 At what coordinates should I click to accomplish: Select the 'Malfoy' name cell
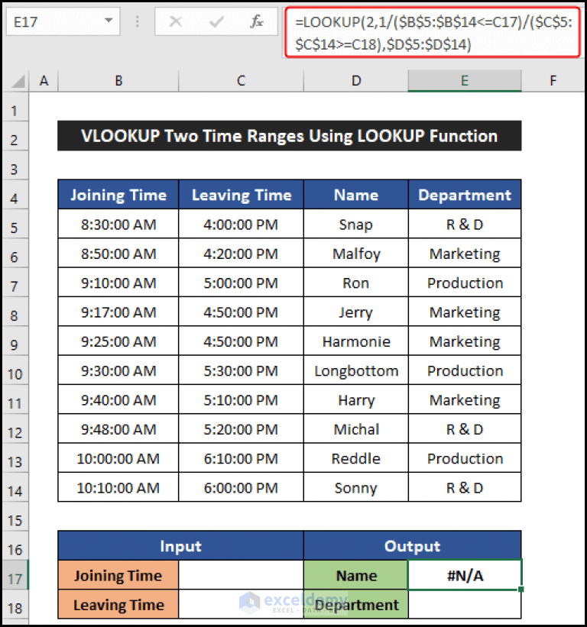click(355, 254)
